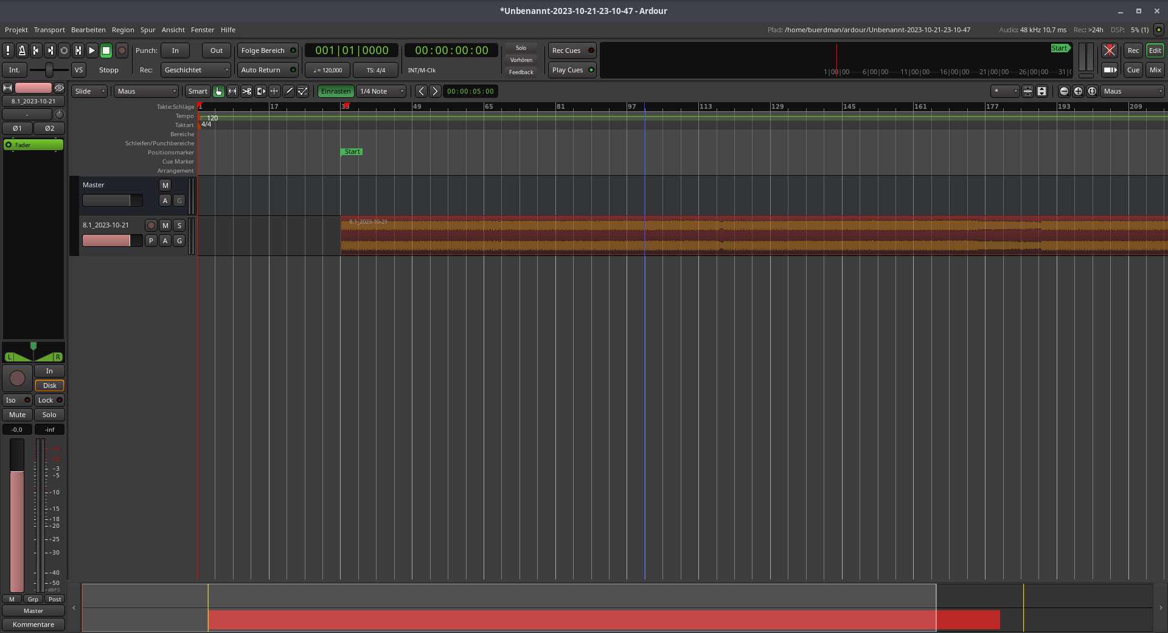The height and width of the screenshot is (633, 1168).
Task: Click the Kommentare button
Action: tap(33, 624)
